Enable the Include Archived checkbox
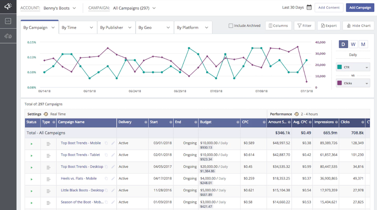The height and width of the screenshot is (210, 377). click(x=231, y=26)
